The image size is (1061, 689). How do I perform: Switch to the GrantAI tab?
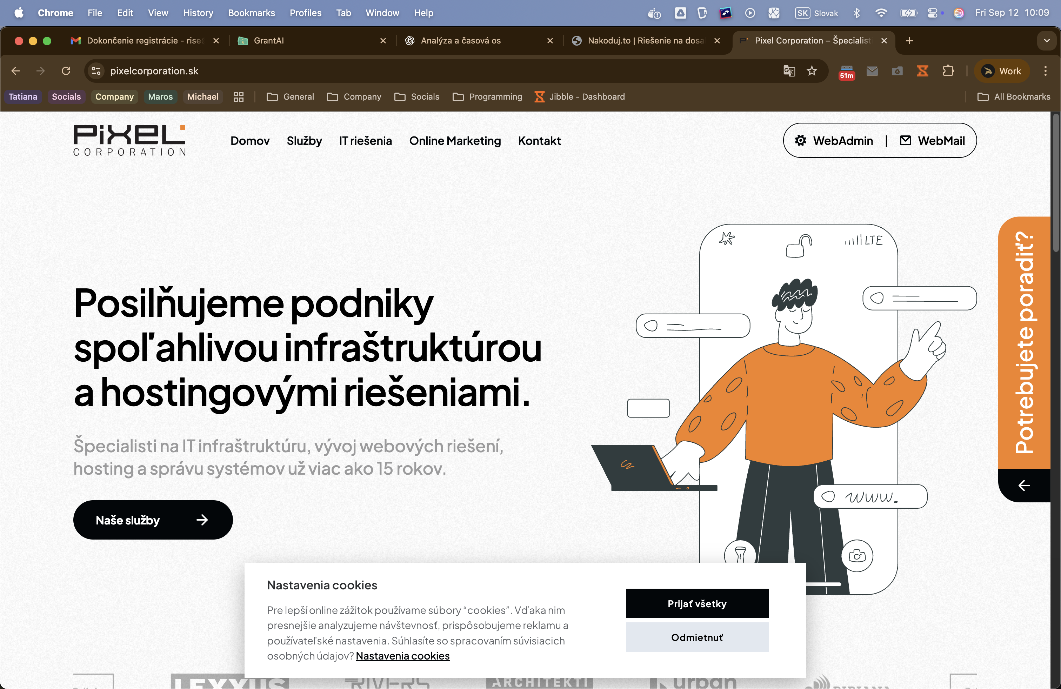coord(268,41)
